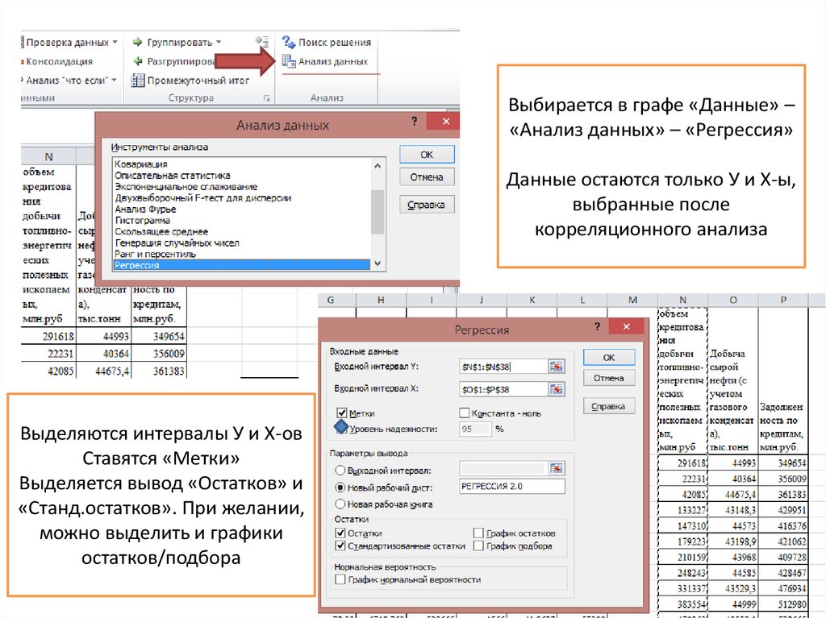
Task: Toggle the Метки checkbox
Action: pos(341,413)
